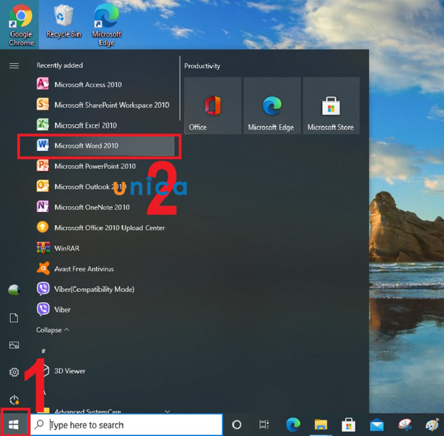The image size is (444, 436).
Task: Launch Microsoft Access 2010
Action: pos(88,85)
